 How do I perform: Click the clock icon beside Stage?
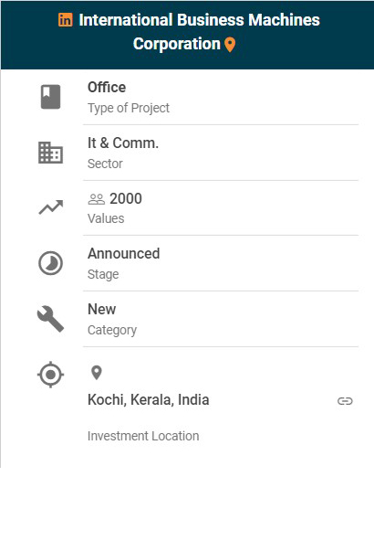[50, 263]
